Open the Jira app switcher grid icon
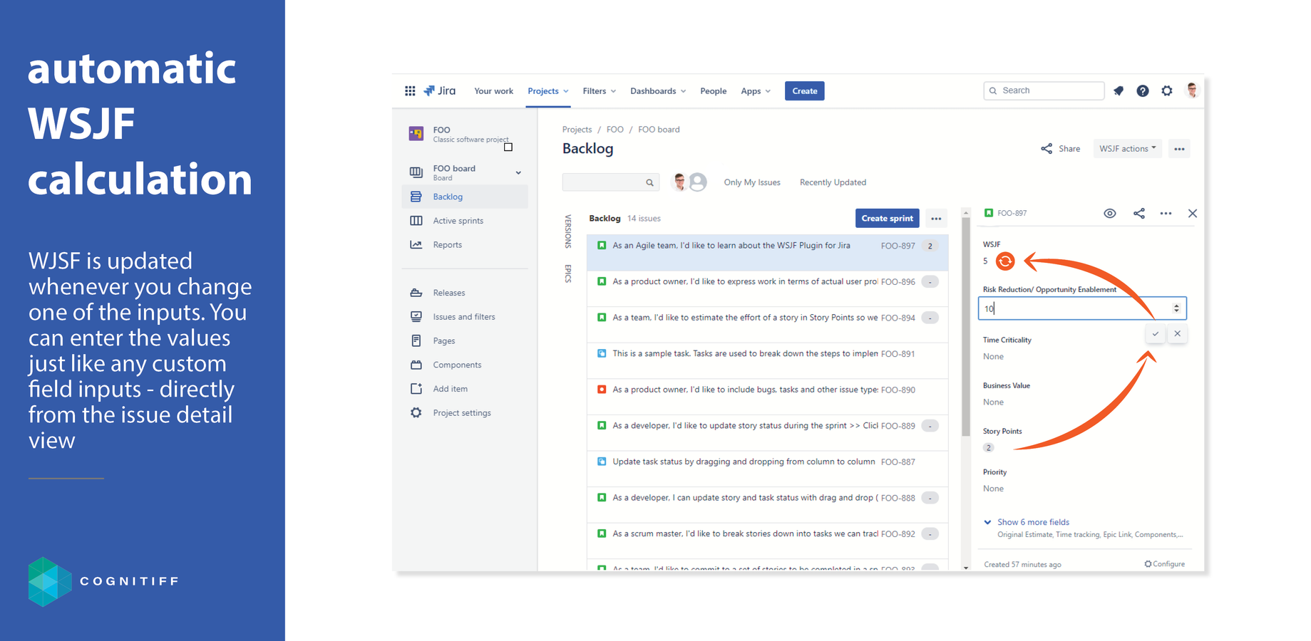This screenshot has height=641, width=1311. coord(410,91)
